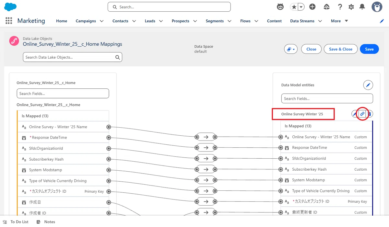Click Data Model connector dot of 最終更新者 ID
389x227 pixels.
[281, 212]
